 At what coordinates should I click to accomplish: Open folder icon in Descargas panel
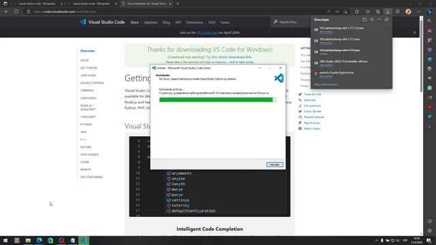(364, 20)
